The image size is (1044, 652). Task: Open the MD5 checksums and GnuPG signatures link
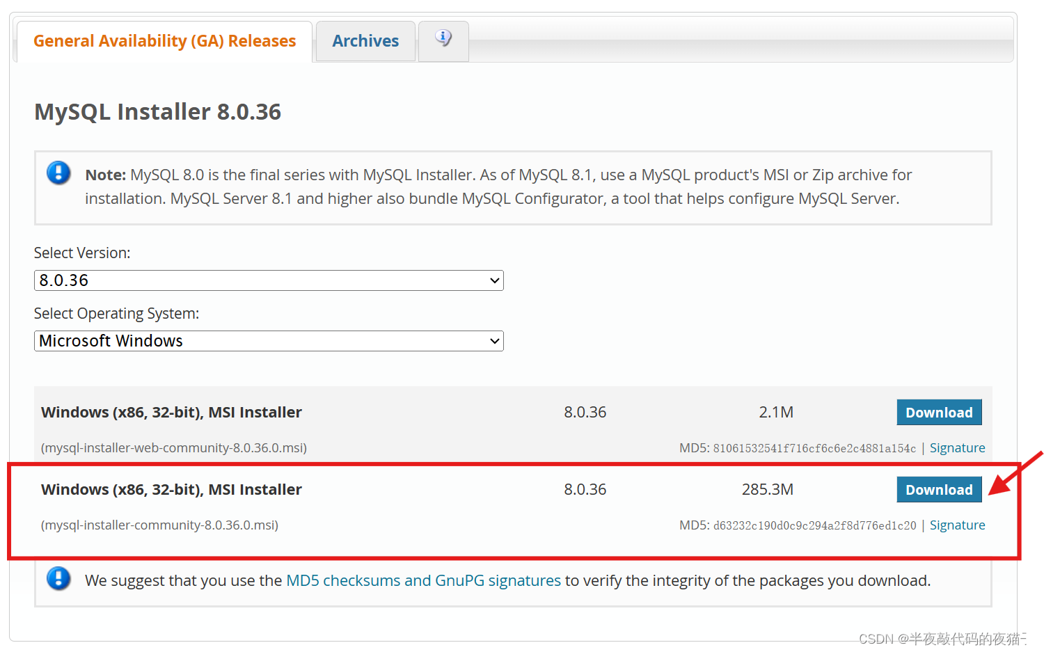[x=423, y=580]
